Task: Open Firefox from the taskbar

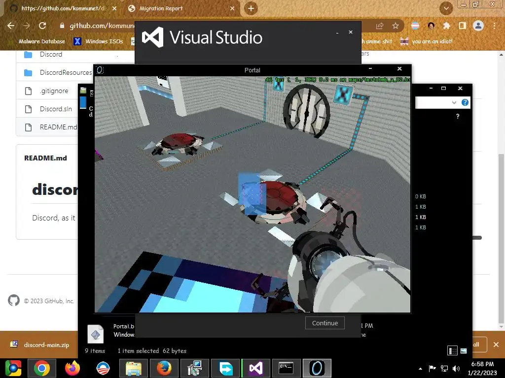Action: (x=164, y=368)
